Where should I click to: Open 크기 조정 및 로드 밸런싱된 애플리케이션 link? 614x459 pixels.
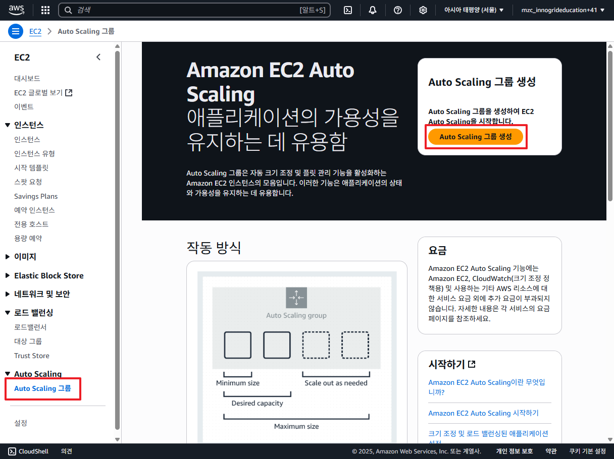pyautogui.click(x=488, y=437)
